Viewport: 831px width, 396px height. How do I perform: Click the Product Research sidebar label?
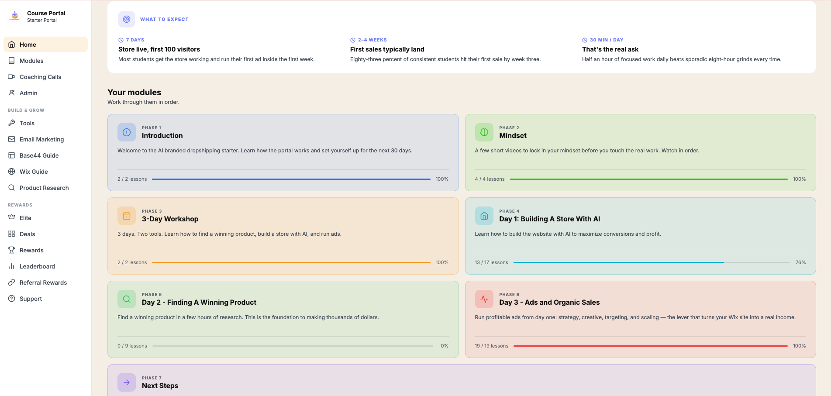click(x=44, y=188)
